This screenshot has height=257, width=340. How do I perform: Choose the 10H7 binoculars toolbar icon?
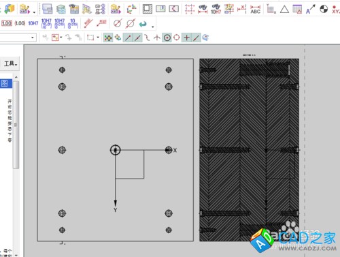tap(216, 9)
